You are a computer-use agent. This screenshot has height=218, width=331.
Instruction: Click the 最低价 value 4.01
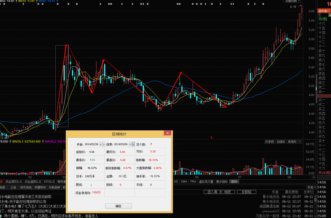[92, 160]
